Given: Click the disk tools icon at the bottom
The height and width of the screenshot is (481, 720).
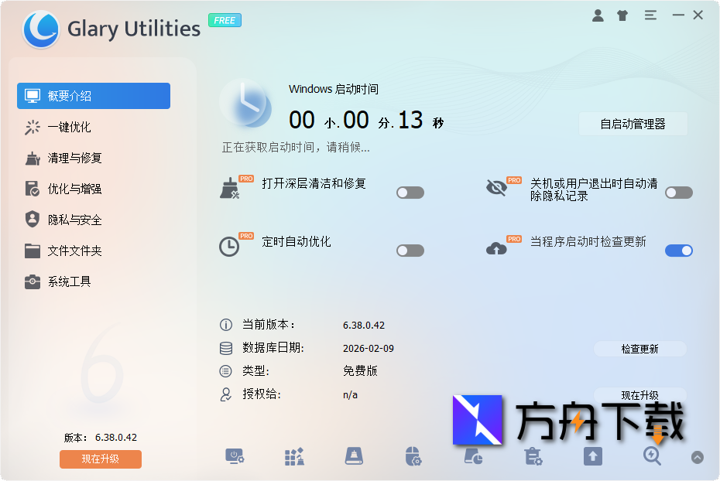Looking at the screenshot, I should point(353,456).
